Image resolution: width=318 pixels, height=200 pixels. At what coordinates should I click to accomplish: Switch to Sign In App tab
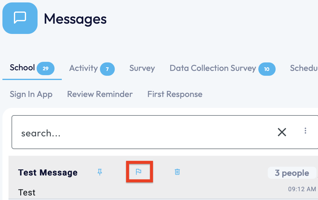(31, 94)
